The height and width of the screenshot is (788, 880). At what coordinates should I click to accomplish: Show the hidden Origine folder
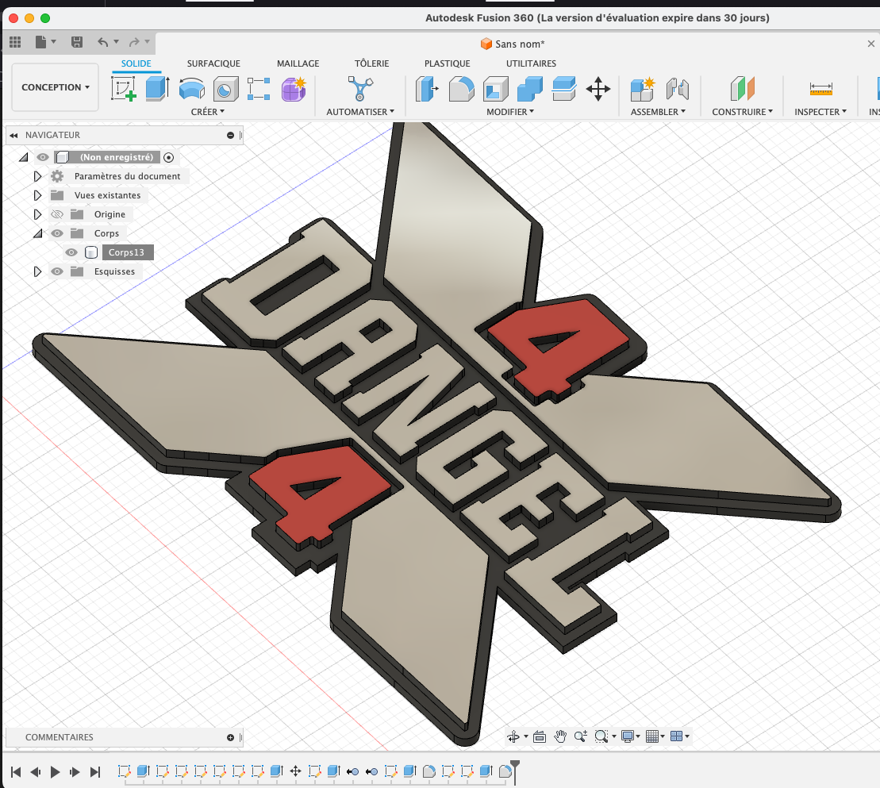point(56,214)
